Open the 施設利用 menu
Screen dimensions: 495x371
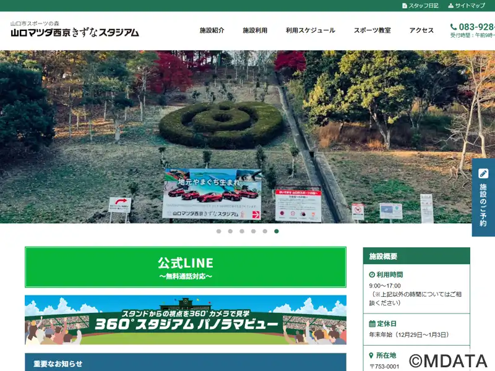255,30
